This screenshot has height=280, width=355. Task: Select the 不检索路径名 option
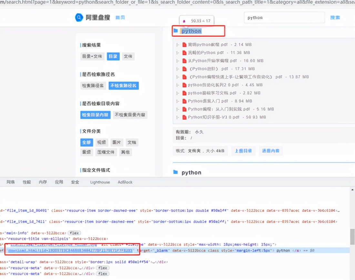pos(124,85)
